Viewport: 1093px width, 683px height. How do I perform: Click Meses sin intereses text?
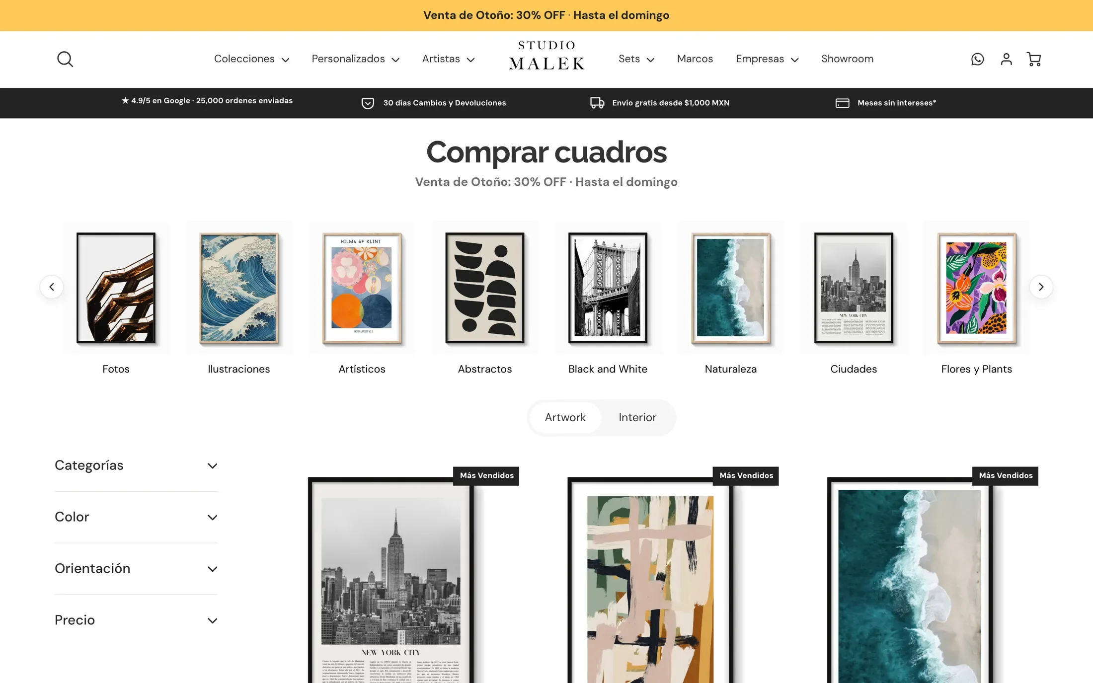pos(897,103)
